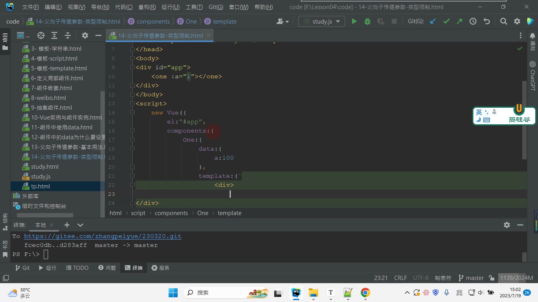
Task: Open the 重构(R) menu
Action: click(147, 7)
